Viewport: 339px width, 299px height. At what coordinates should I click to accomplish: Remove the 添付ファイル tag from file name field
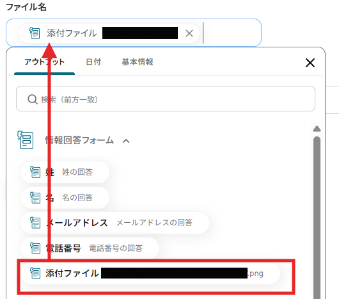point(189,33)
